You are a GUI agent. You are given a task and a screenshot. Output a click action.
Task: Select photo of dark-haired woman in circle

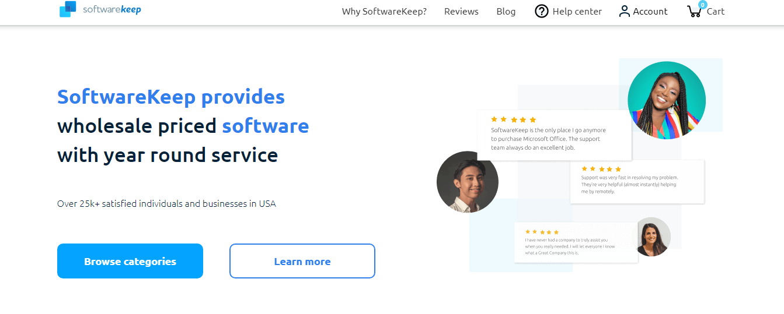(x=651, y=237)
